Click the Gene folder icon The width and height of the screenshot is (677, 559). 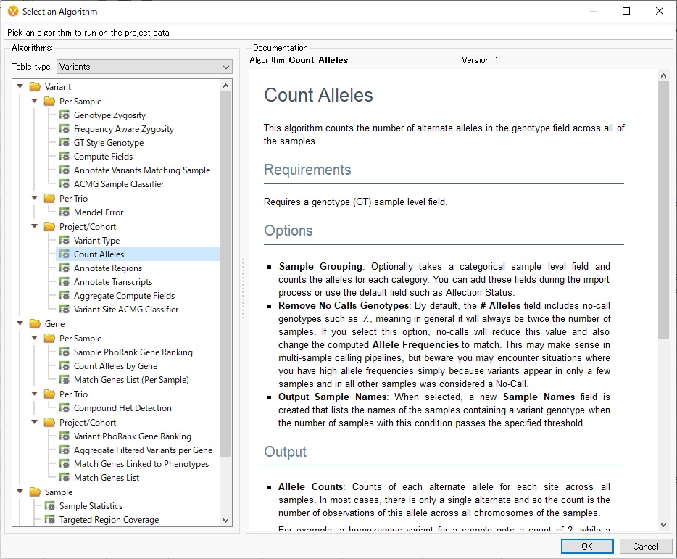click(35, 324)
